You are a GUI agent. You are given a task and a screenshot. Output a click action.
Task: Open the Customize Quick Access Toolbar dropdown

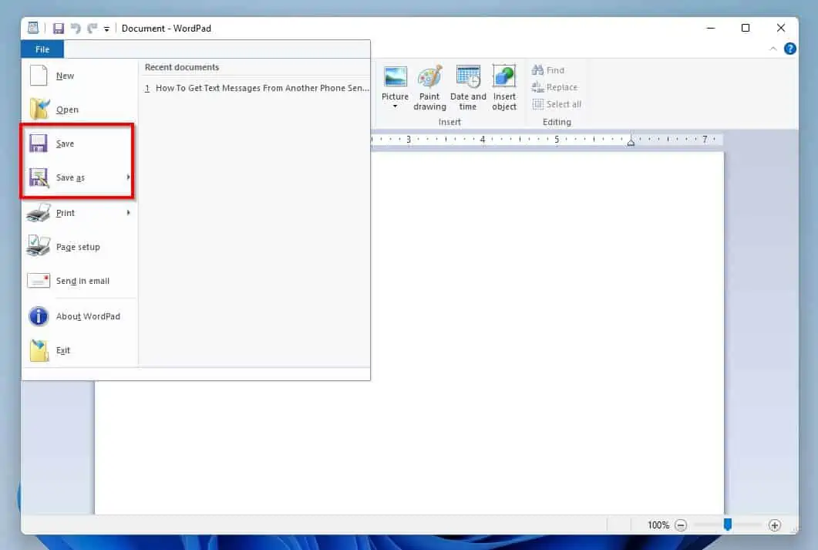[x=106, y=29]
